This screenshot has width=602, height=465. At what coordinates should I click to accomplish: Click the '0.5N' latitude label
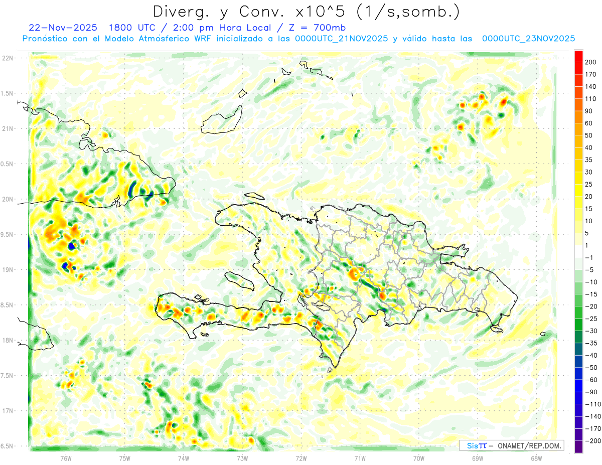click(8, 164)
